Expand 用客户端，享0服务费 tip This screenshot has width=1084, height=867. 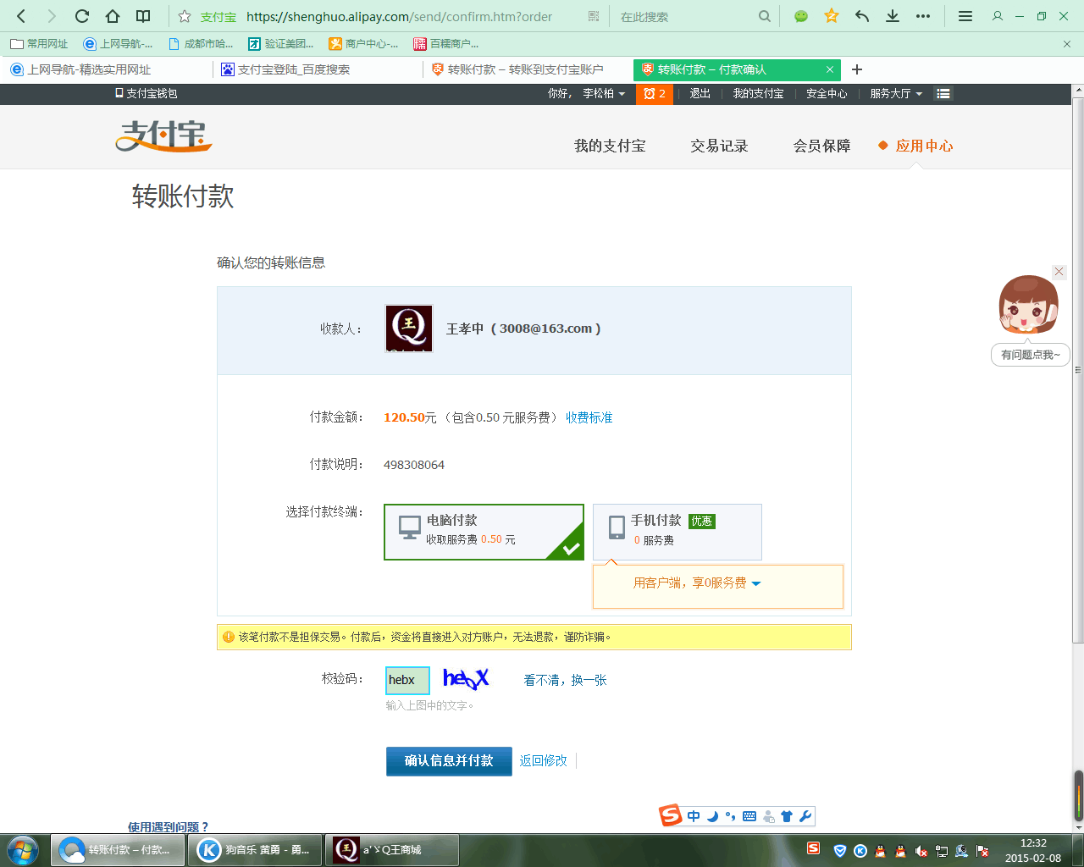point(697,583)
